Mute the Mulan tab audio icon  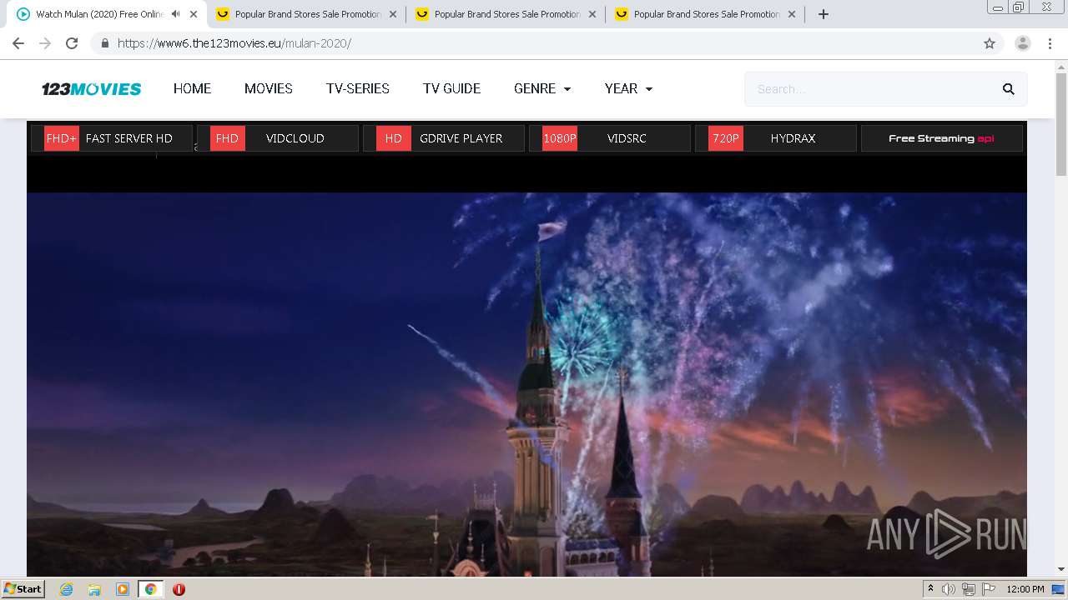pyautogui.click(x=175, y=14)
